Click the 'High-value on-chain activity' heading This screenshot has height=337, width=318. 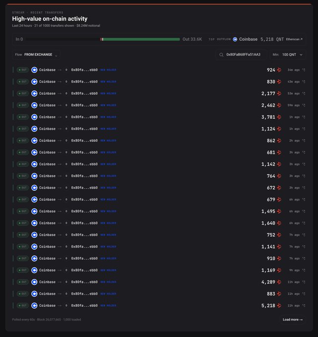(50, 19)
